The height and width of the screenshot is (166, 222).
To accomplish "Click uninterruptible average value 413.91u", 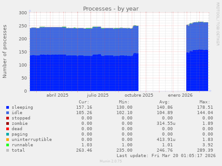I will pyautogui.click(x=166, y=140).
